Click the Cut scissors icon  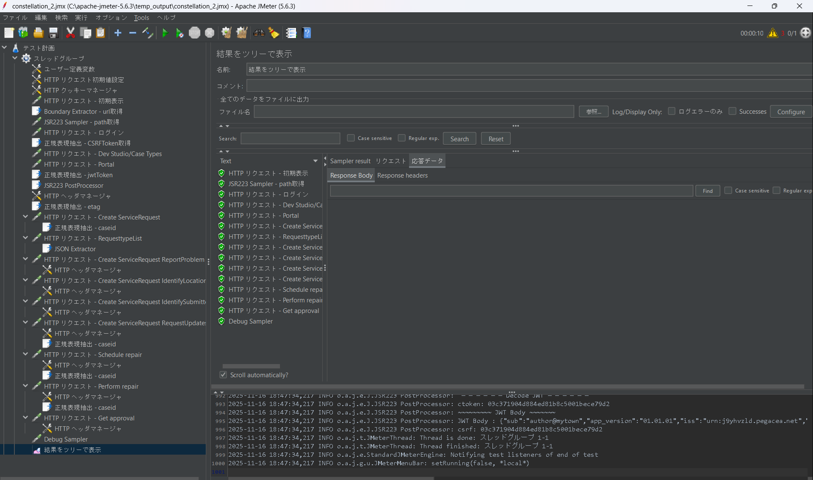point(70,33)
